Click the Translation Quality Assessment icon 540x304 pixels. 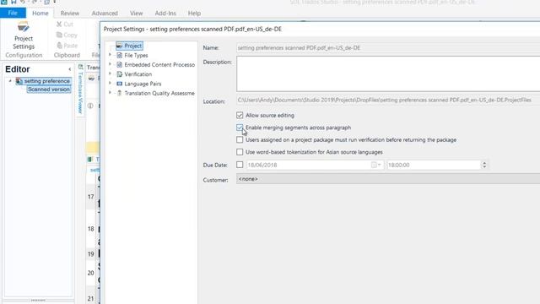click(x=119, y=93)
